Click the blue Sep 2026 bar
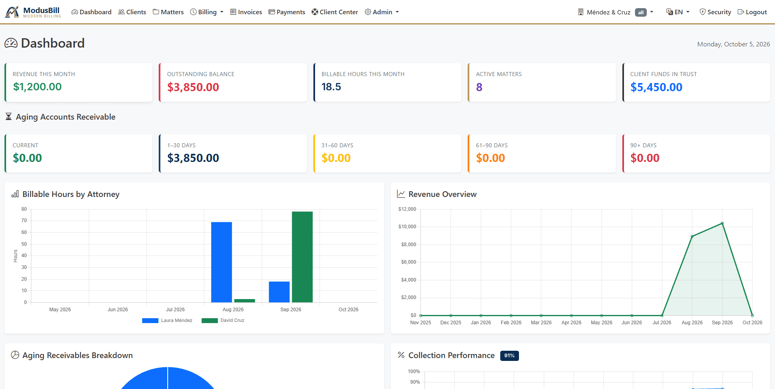 point(279,292)
